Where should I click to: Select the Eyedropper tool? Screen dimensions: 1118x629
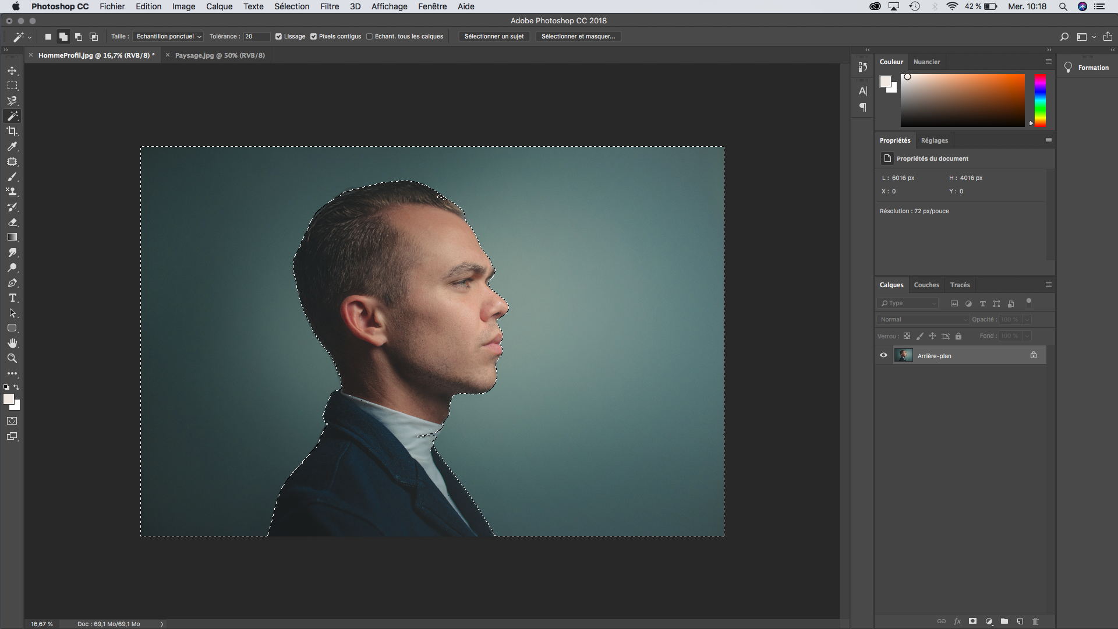[x=12, y=146]
